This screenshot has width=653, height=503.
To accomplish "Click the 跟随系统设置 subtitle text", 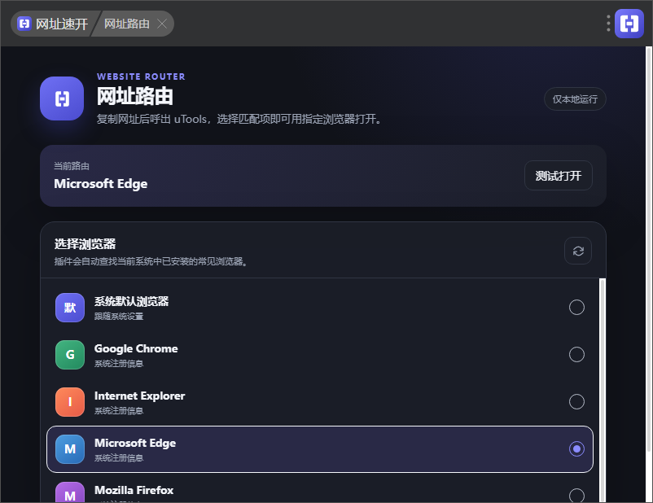I will click(119, 317).
